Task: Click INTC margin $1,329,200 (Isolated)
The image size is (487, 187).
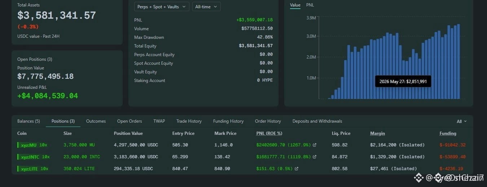Action: point(397,157)
